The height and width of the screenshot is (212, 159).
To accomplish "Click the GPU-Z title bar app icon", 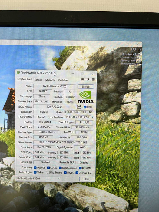I will point(18,73).
